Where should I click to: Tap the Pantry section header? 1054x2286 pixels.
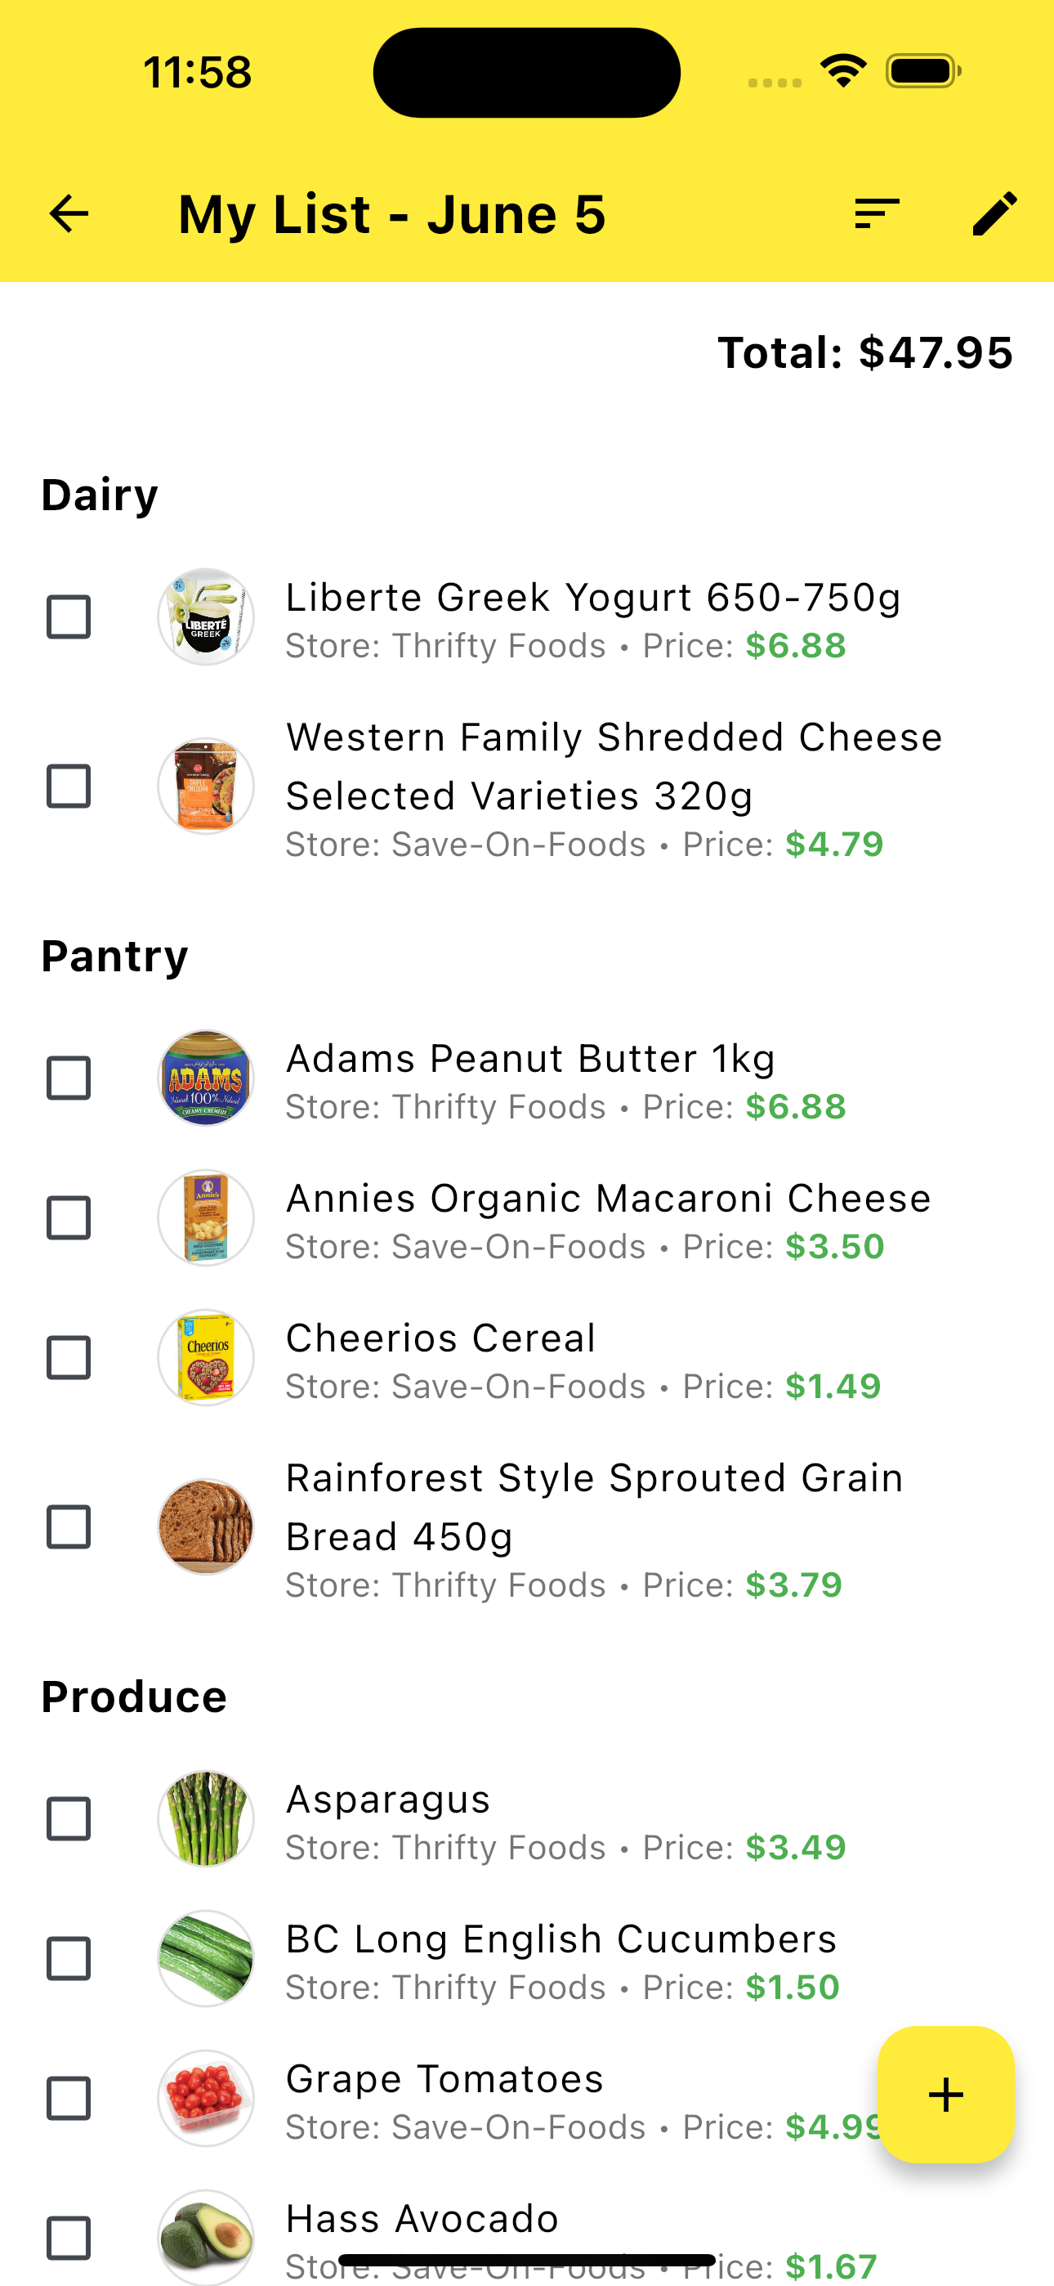114,957
